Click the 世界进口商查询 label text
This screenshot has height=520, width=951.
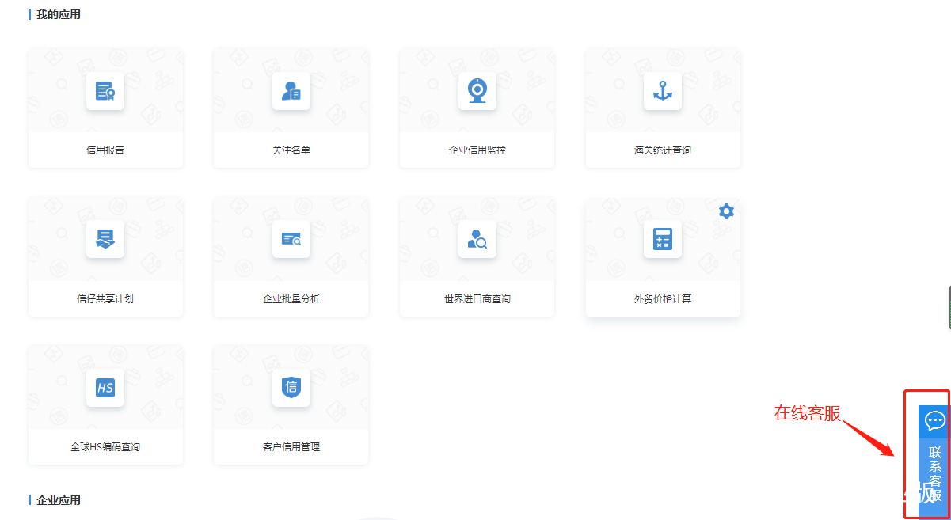coord(477,298)
